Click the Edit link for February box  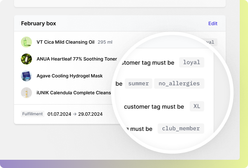tap(212, 23)
